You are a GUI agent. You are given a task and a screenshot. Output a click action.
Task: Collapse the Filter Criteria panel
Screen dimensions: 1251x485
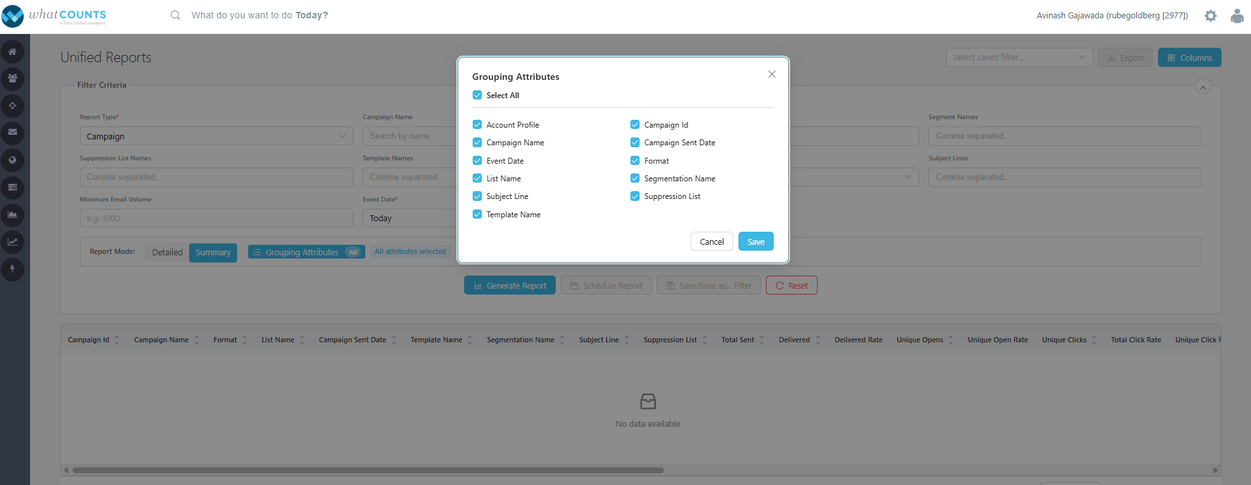click(1203, 86)
